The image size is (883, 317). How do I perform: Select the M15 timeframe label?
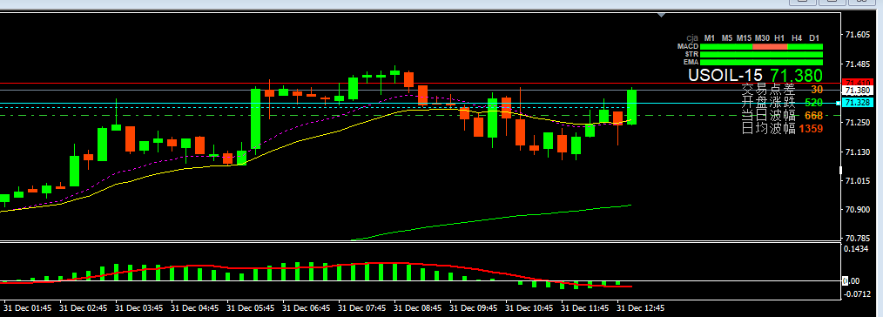[x=744, y=37]
